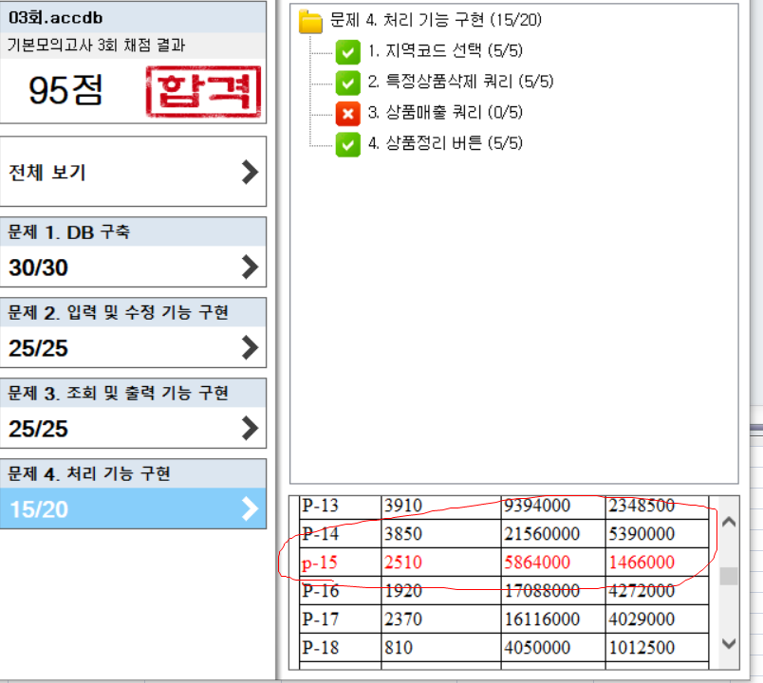Click the red 합격 stamp image
This screenshot has width=763, height=683.
coord(203,91)
